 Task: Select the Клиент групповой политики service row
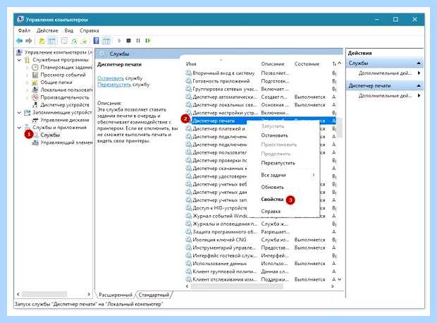coord(261,272)
